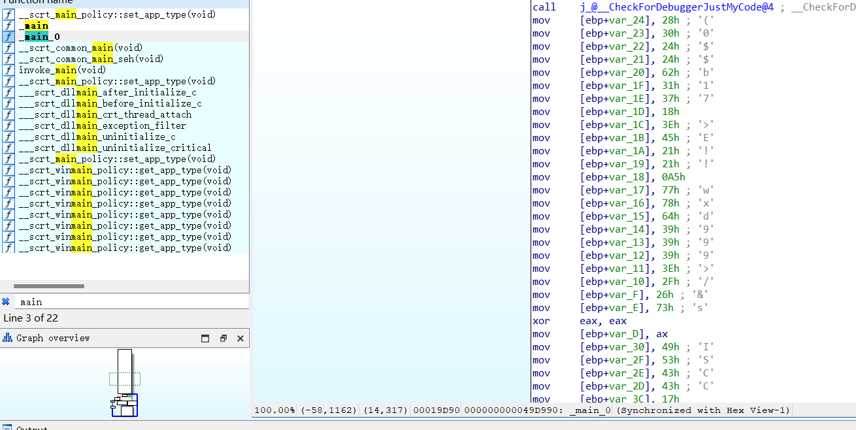856x430 pixels.
Task: Click the function icon beside ___scrt_dllmain_crt_thread_attach
Action: point(8,114)
